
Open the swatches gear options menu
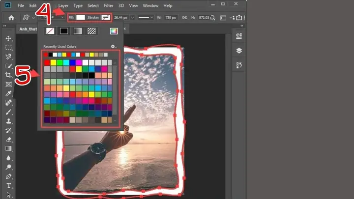[114, 47]
